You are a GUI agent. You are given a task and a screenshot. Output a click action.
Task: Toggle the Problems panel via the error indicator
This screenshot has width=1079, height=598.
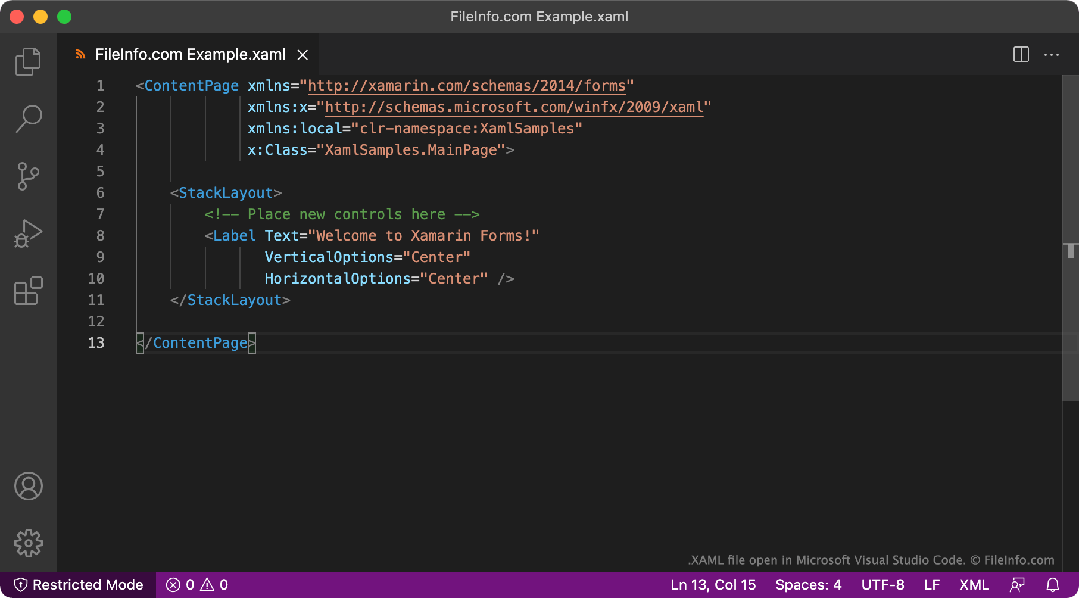coord(197,584)
